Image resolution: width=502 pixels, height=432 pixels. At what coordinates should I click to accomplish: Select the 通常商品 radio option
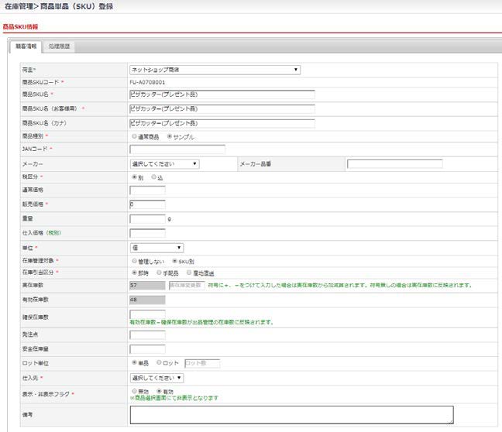(134, 136)
